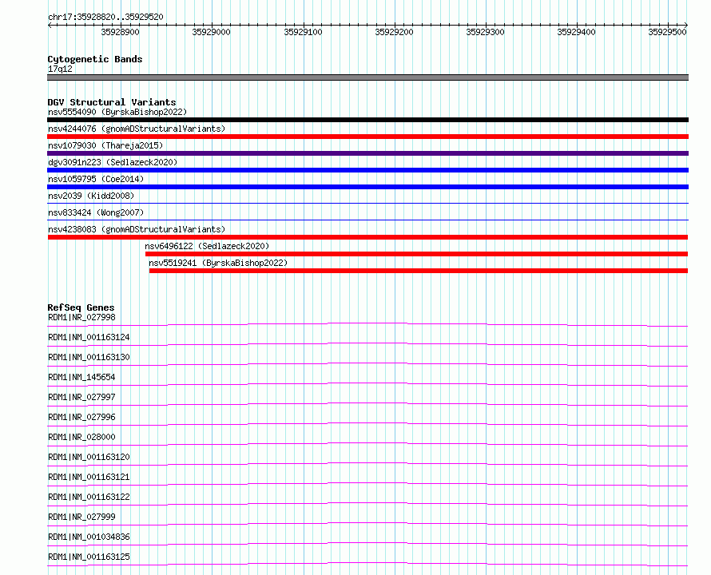The image size is (711, 575).
Task: Open transcript RDM1|NM_001163121
Action: (x=89, y=477)
